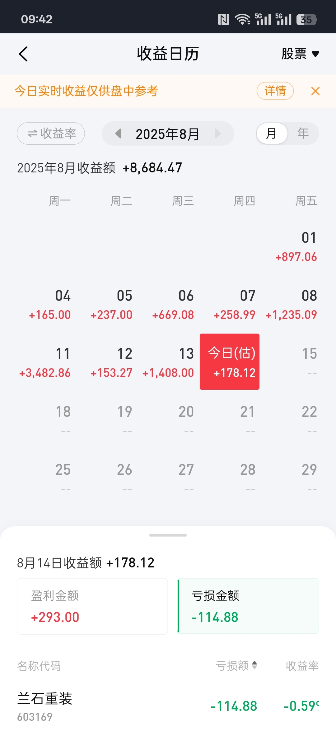Expand the bottom sheet handle
The image size is (336, 752).
(168, 535)
